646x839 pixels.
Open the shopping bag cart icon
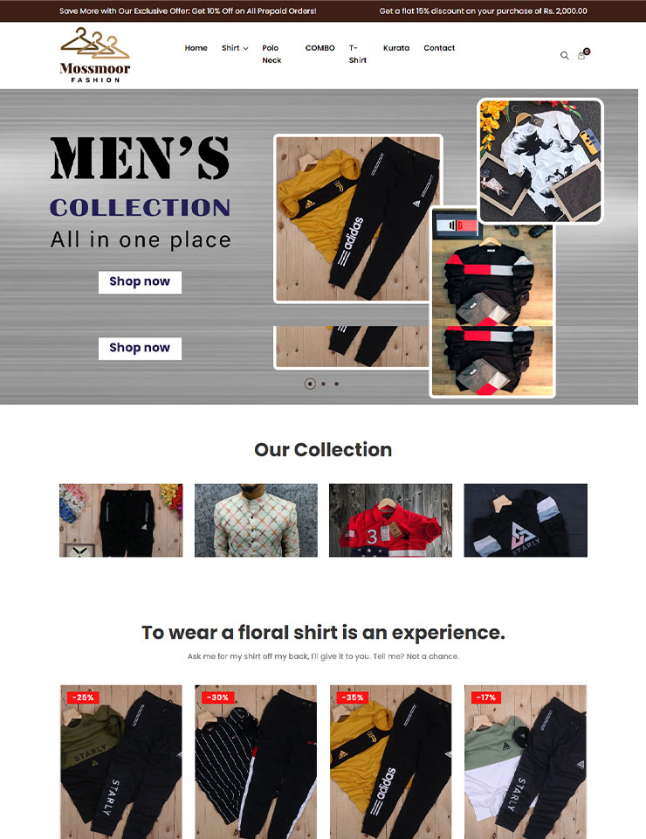581,56
